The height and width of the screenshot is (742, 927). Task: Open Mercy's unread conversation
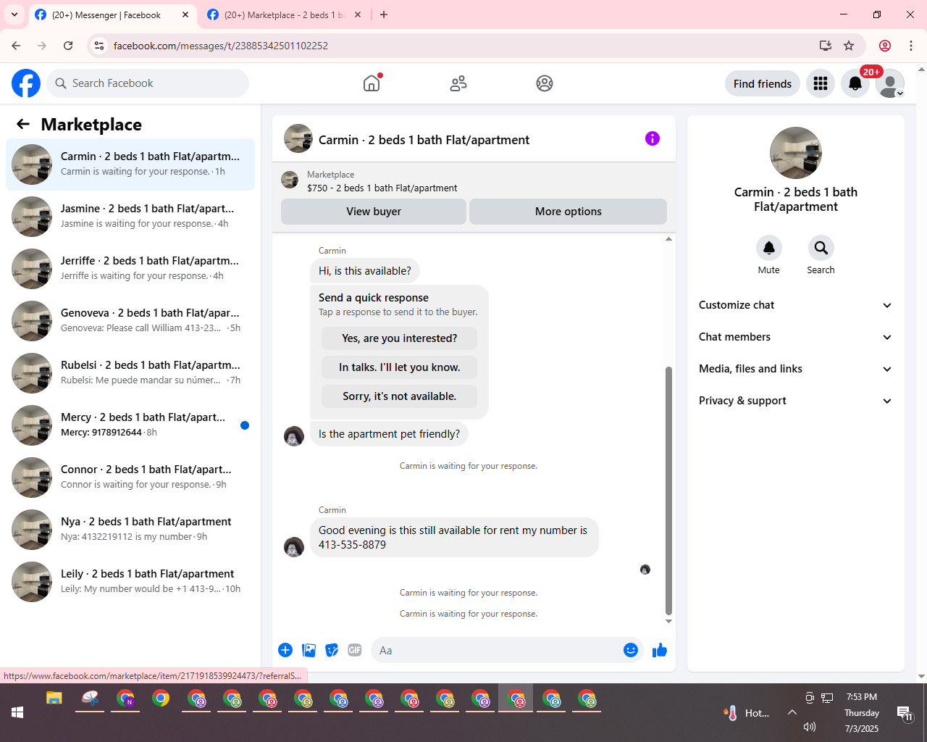130,425
